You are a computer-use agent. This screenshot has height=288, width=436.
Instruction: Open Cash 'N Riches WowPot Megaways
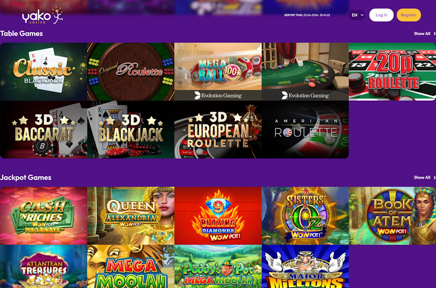coord(44,216)
